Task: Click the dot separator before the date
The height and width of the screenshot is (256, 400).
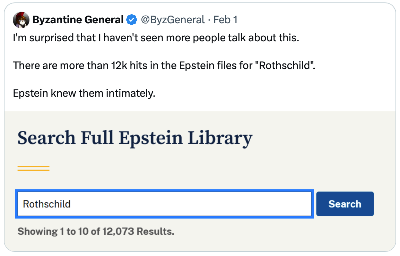Action: pyautogui.click(x=209, y=20)
